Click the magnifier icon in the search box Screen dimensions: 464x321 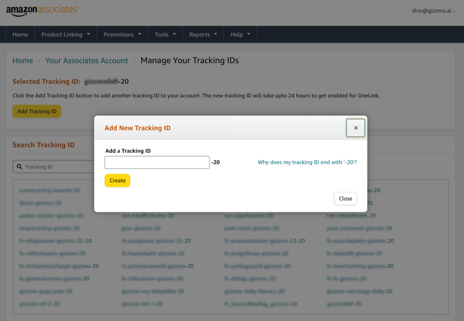pos(19,167)
